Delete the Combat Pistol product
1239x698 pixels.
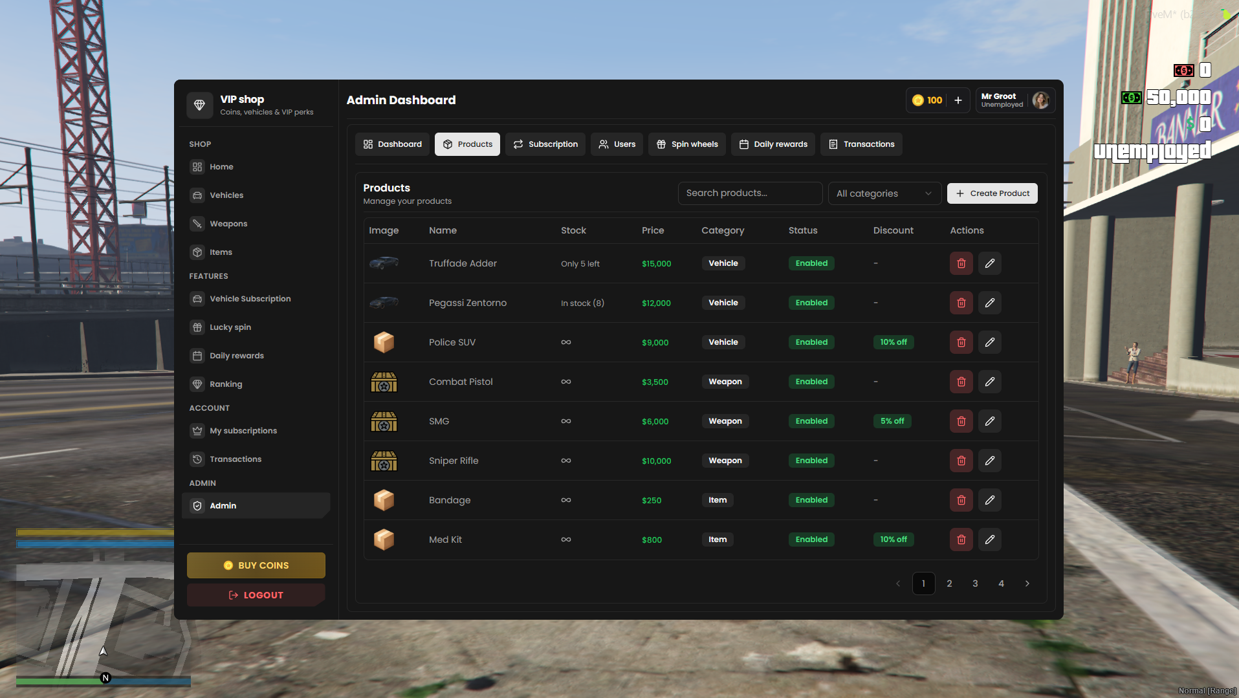(x=961, y=382)
